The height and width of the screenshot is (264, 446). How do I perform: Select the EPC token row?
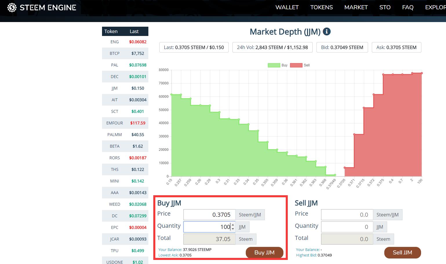(x=125, y=227)
